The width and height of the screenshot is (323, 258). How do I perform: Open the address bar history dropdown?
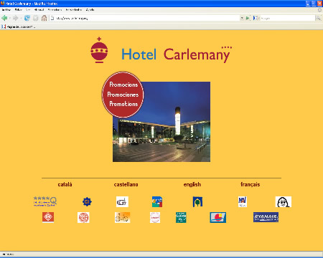[x=242, y=18]
